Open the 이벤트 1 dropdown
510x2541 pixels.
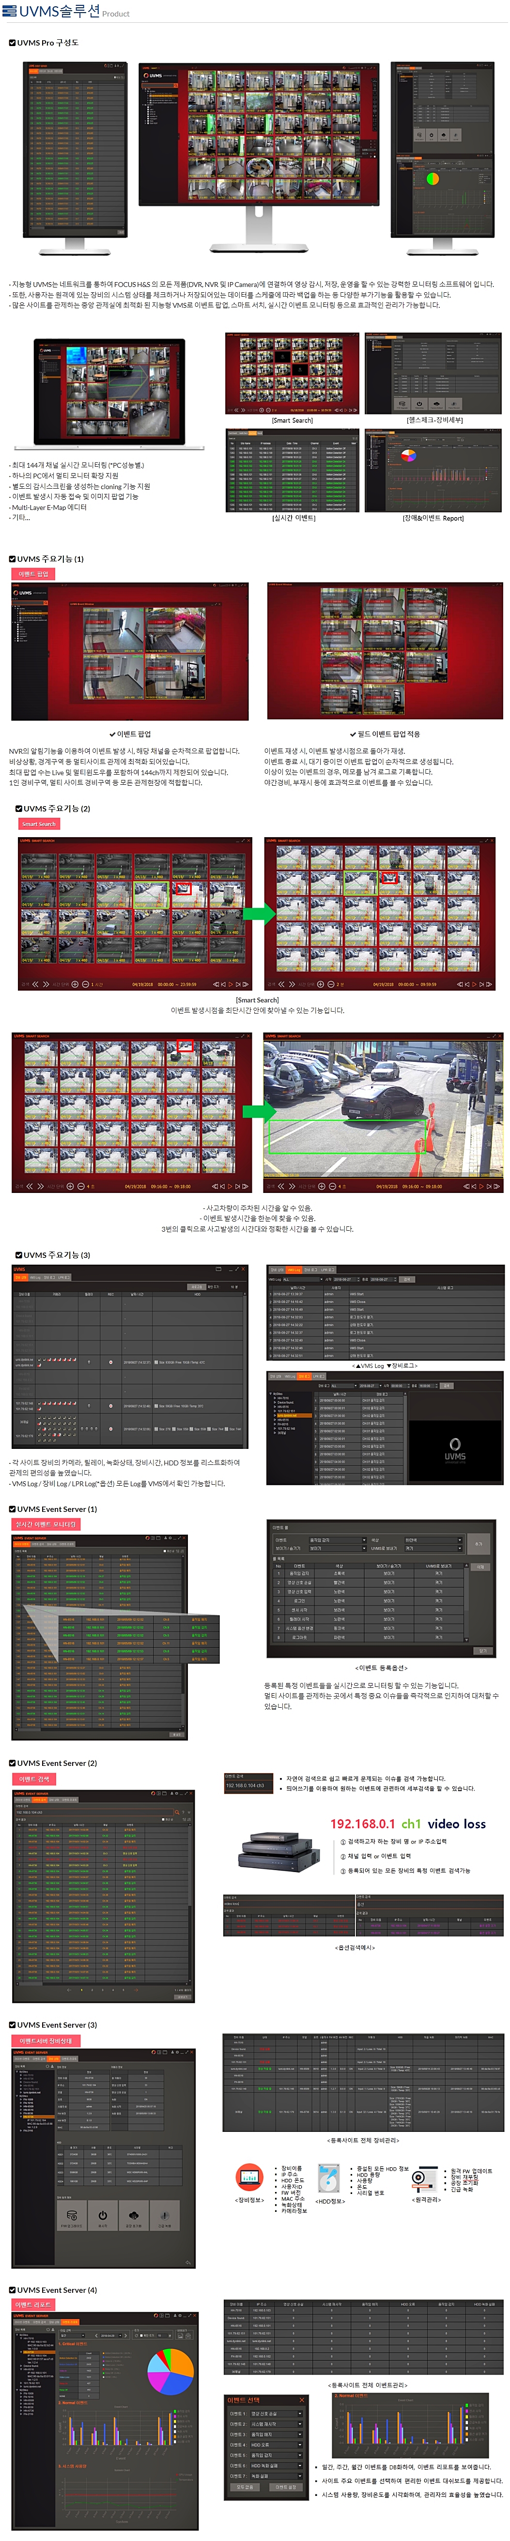(x=276, y=2414)
